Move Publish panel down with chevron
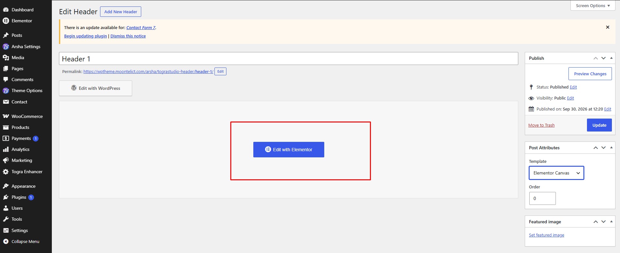Viewport: 620px width, 253px height. [x=603, y=58]
